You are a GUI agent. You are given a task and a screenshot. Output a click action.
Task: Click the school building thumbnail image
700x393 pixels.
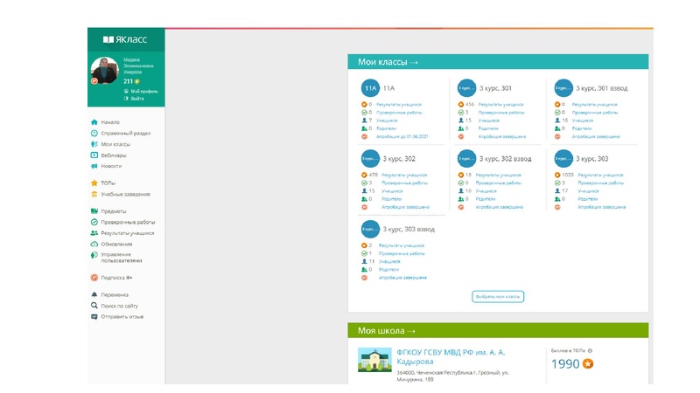click(374, 362)
